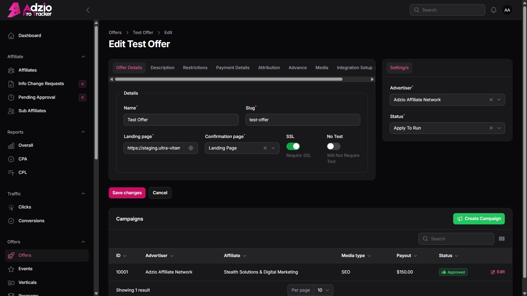Switch to the Restrictions tab
Image resolution: width=527 pixels, height=296 pixels.
click(x=195, y=68)
